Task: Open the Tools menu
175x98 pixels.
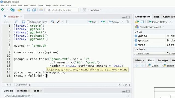Action: (62, 5)
